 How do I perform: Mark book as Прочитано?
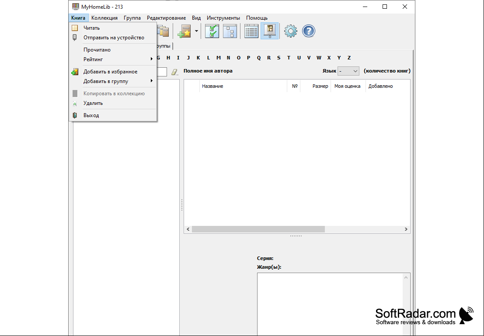tap(114, 50)
